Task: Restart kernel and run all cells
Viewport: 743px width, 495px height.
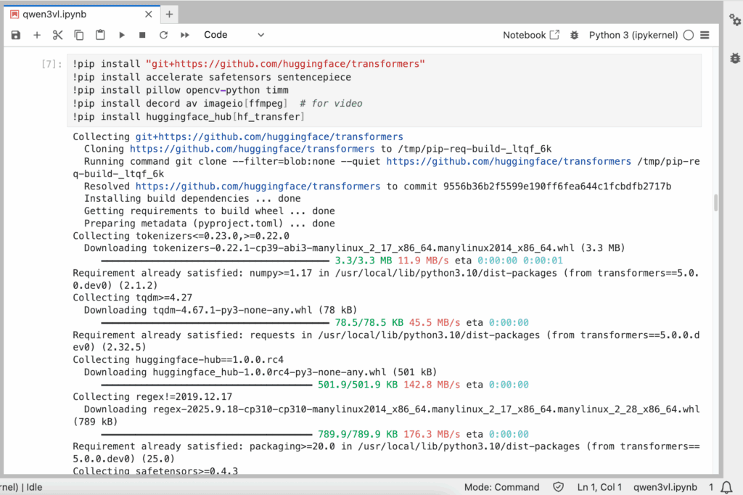Action: [x=185, y=35]
